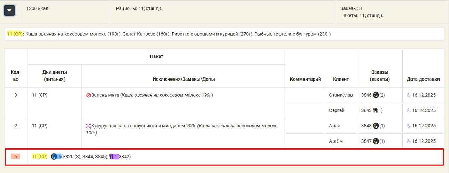The image size is (449, 173).
Task: Click the fork and knife icon beside order 3843
Action: 375,110
